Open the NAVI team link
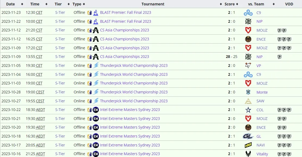The width and height of the screenshot is (302, 157). [x=261, y=145]
